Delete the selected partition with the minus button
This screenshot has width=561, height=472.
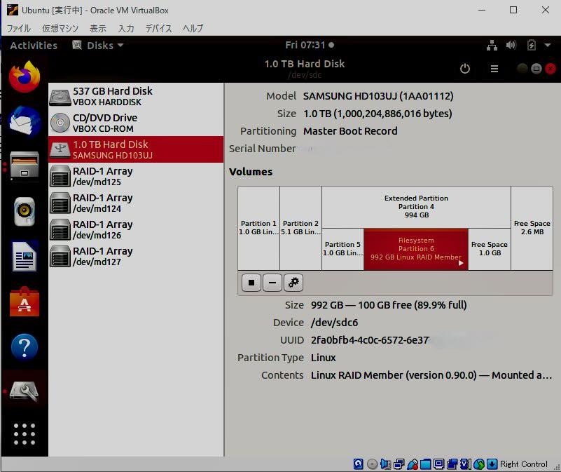pyautogui.click(x=272, y=283)
